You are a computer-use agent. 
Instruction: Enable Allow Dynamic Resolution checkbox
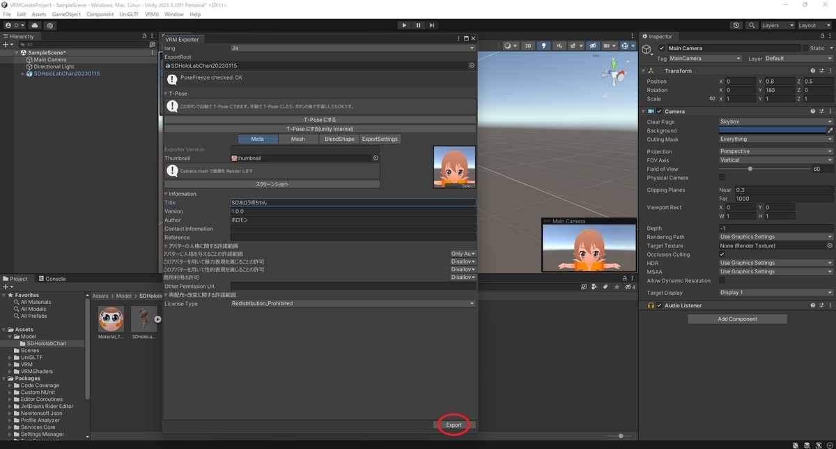[x=722, y=280]
